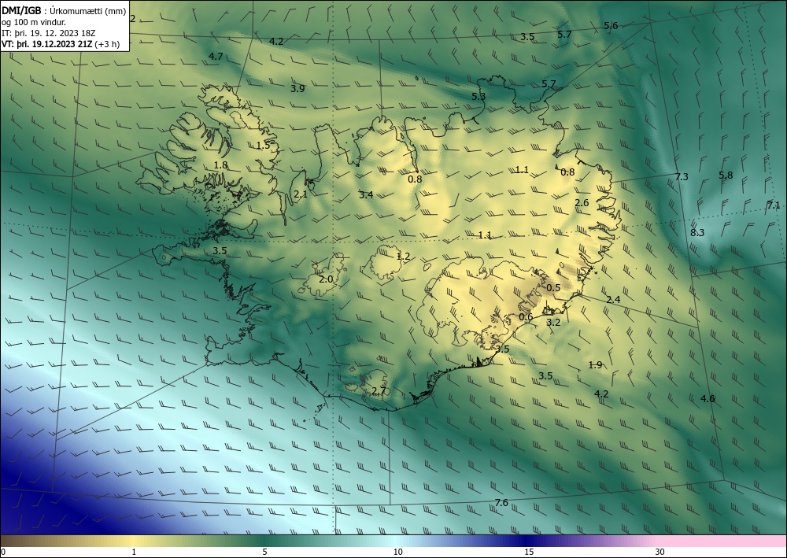Click the 3.2 value label

point(553,322)
